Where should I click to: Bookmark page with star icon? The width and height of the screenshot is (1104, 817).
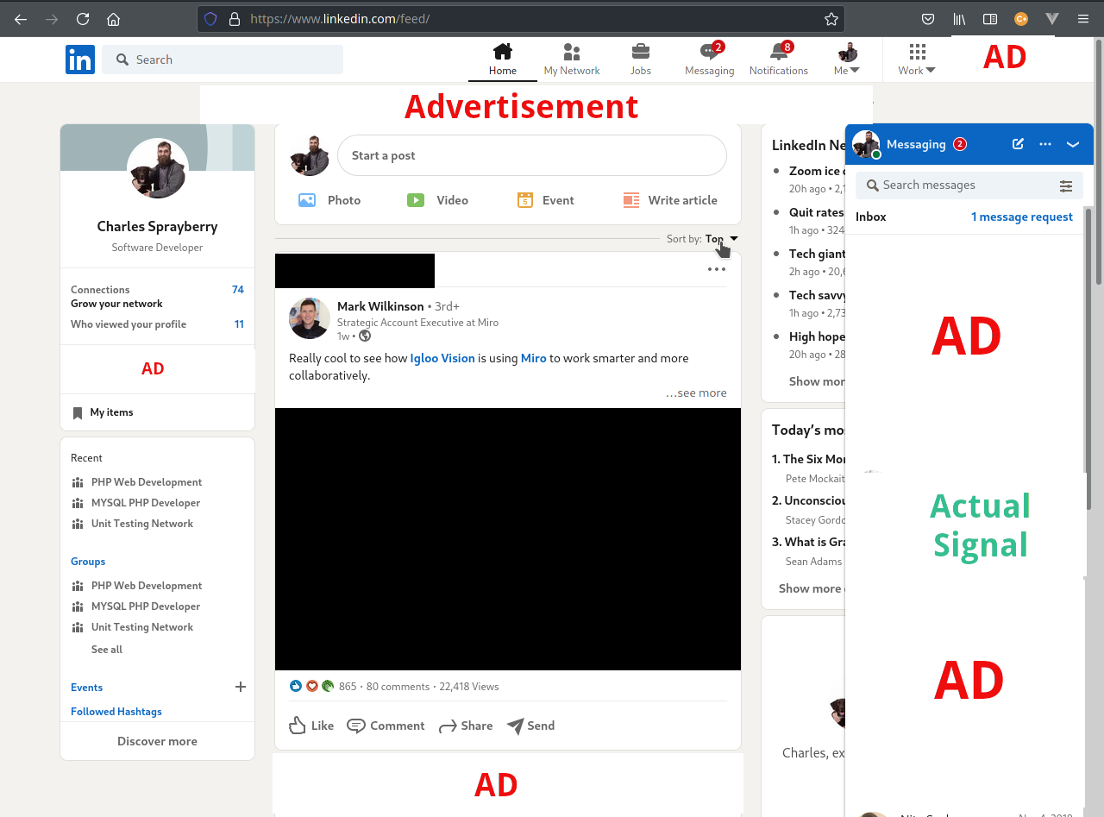(x=831, y=18)
